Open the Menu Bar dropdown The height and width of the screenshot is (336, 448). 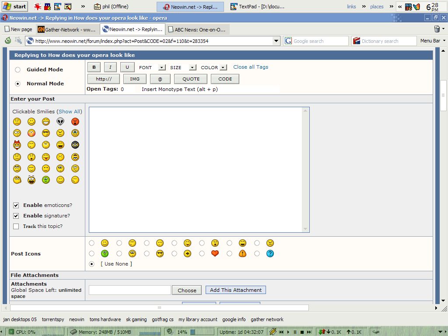pos(433,41)
